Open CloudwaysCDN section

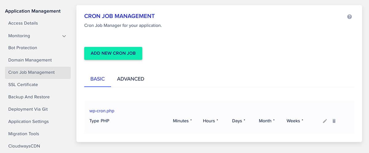[x=24, y=146]
